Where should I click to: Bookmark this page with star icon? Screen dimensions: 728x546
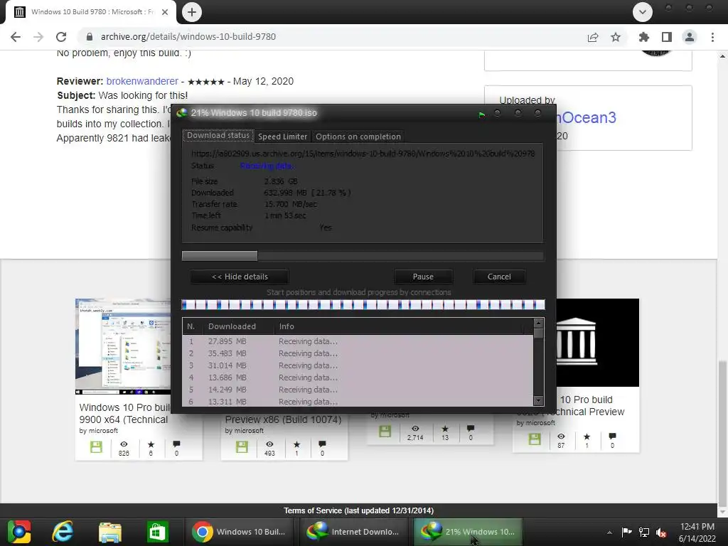coord(616,37)
